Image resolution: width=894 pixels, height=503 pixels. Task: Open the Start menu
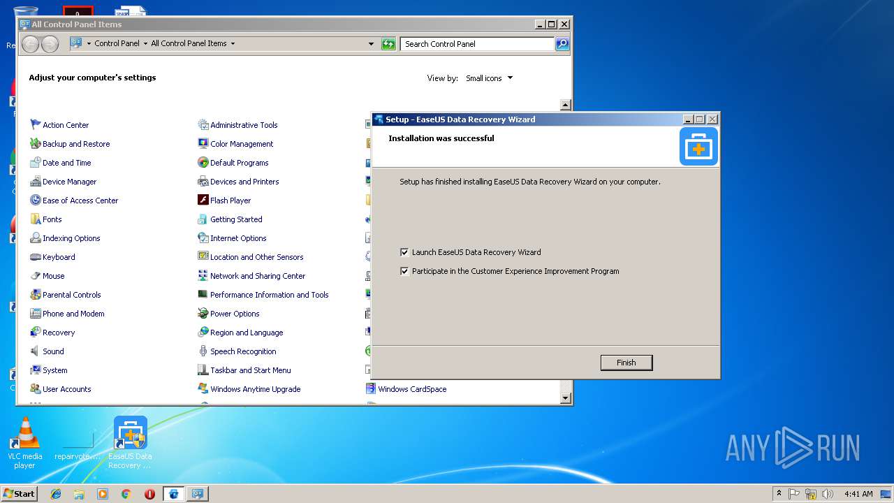point(19,494)
